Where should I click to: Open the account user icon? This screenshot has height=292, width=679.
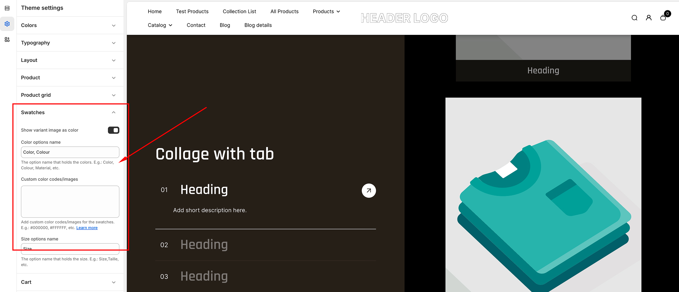[x=649, y=18]
